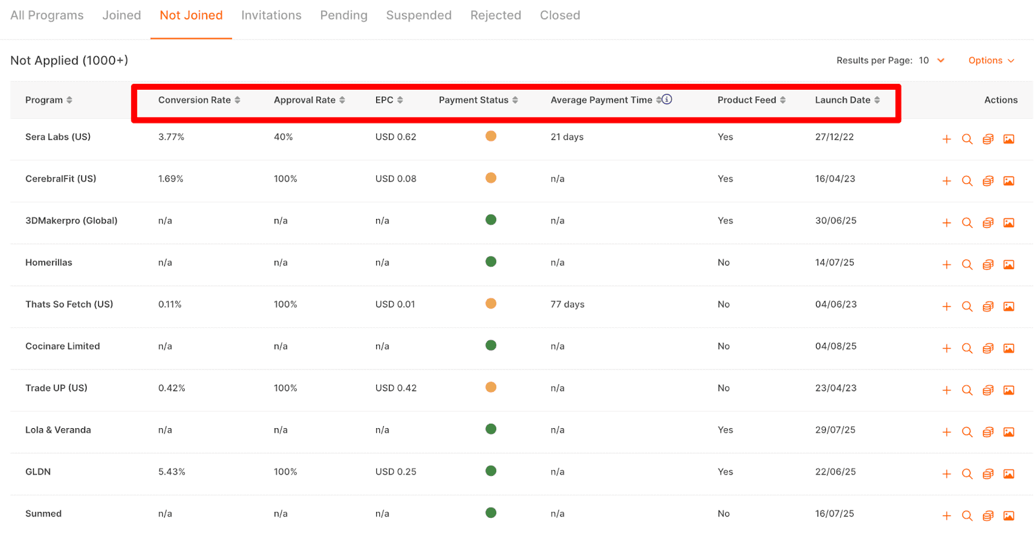Click the CerebralFit (US) program name

pyautogui.click(x=61, y=179)
